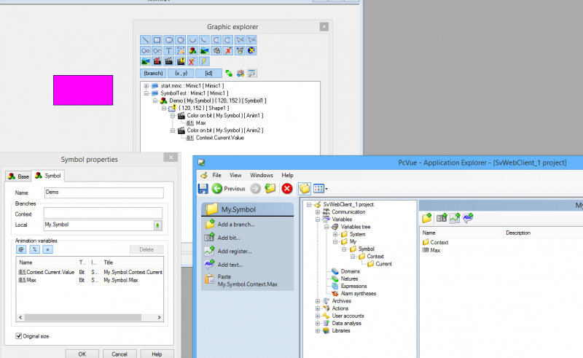
Task: Click the clapperboard with exclamation mark icon
Action: pos(181,61)
